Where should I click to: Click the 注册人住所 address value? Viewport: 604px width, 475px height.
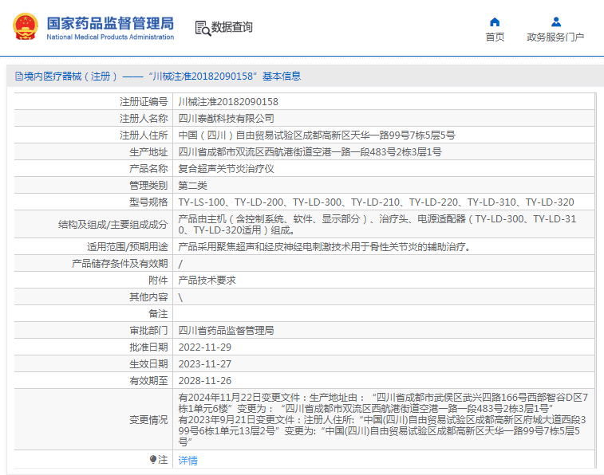pos(317,135)
